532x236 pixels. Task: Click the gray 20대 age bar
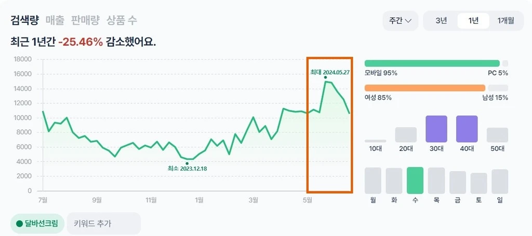[406, 135]
